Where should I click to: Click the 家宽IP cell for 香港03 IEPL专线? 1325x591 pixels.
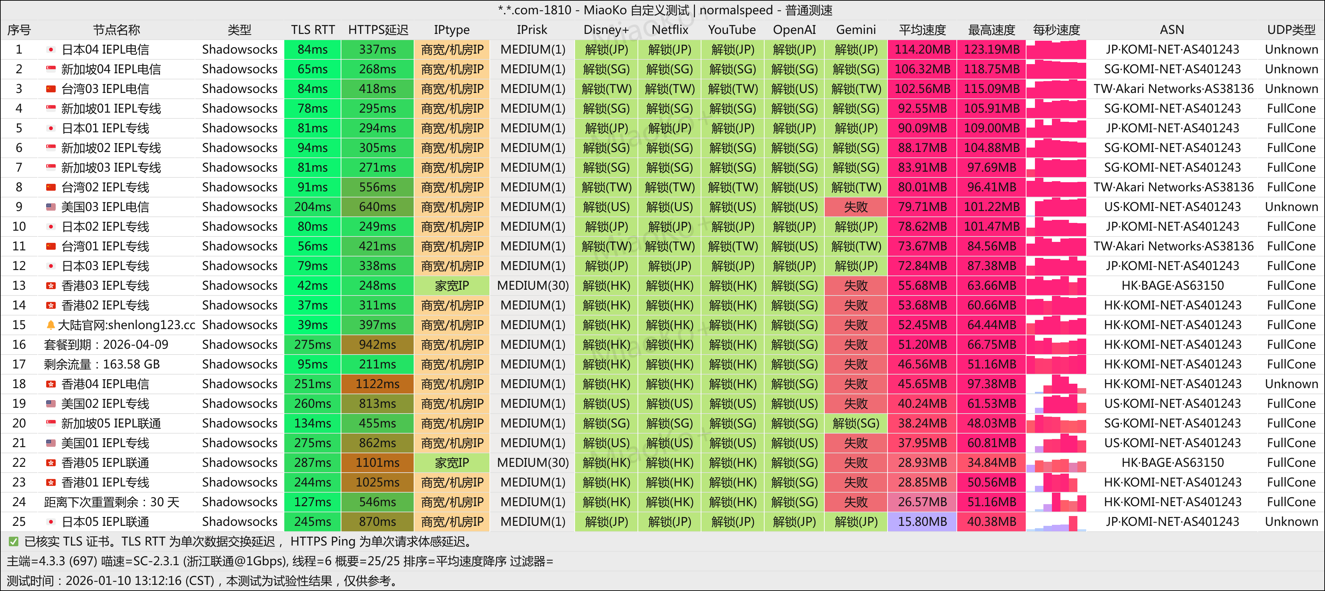tap(452, 286)
